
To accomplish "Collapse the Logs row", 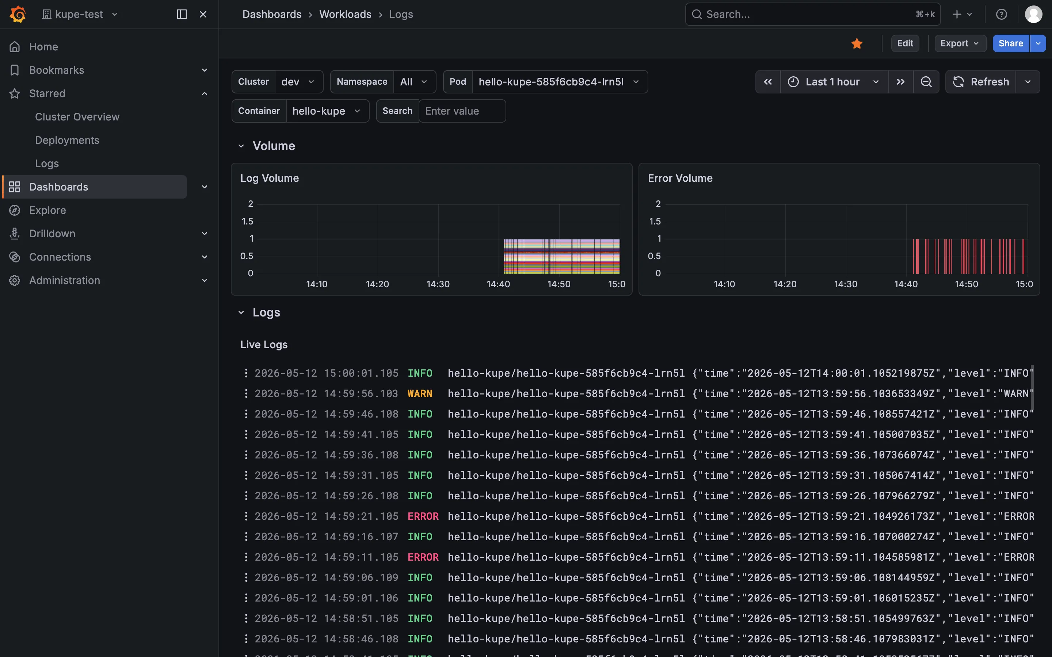I will coord(241,312).
